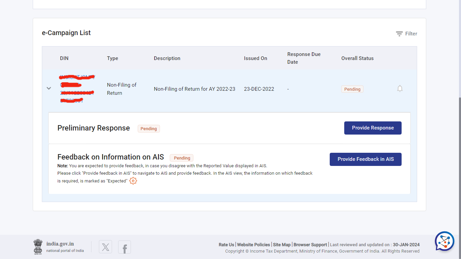Click the Pending badge under Overall Status
461x259 pixels.
[352, 89]
